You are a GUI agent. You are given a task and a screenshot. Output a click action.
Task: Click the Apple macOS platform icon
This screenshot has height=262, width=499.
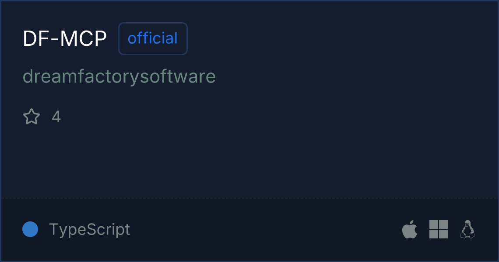point(410,229)
